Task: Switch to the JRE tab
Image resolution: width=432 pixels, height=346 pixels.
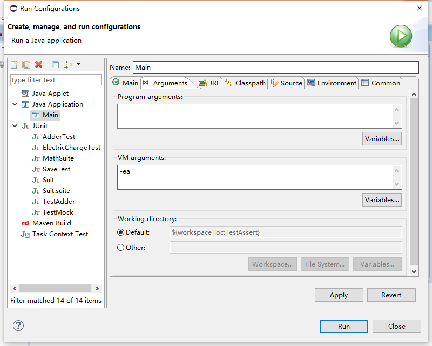Action: pos(210,83)
